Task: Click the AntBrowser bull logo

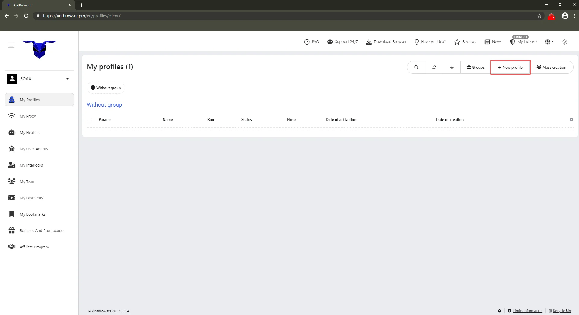Action: (x=39, y=49)
